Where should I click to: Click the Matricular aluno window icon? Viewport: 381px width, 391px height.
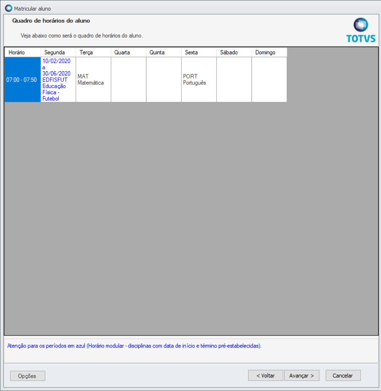pyautogui.click(x=8, y=8)
